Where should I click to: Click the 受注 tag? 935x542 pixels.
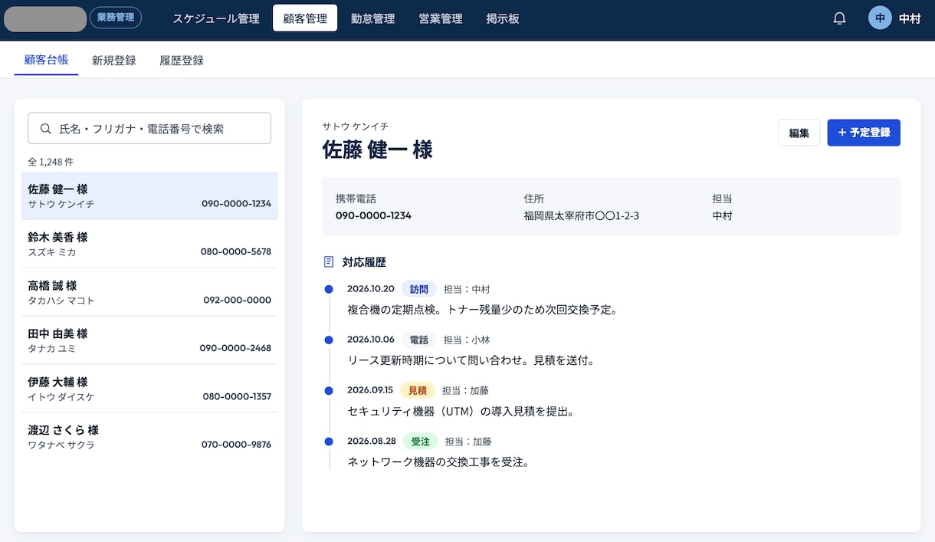420,441
